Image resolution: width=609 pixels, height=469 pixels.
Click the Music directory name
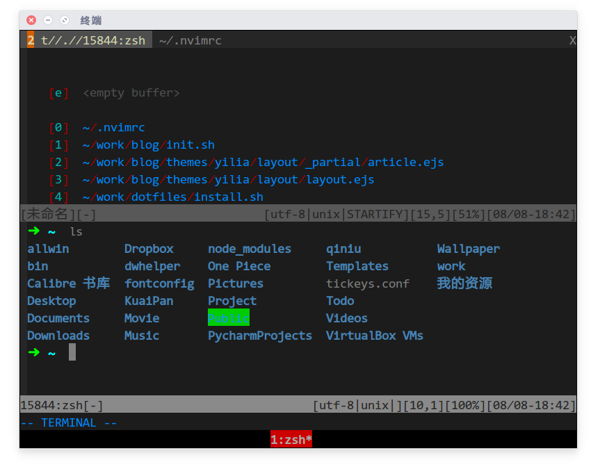(142, 336)
